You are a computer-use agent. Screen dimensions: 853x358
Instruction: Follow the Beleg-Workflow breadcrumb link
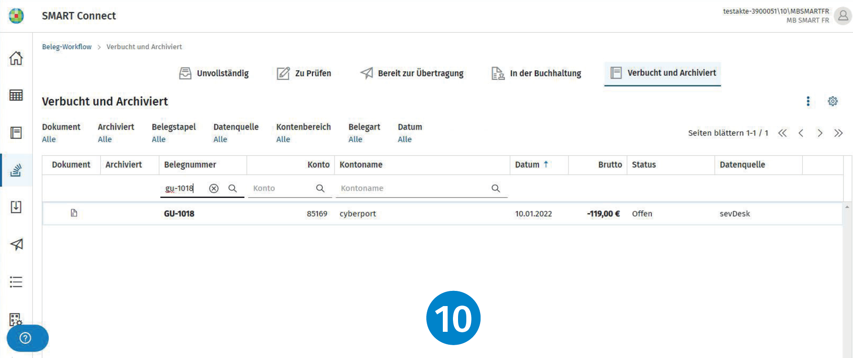(67, 47)
